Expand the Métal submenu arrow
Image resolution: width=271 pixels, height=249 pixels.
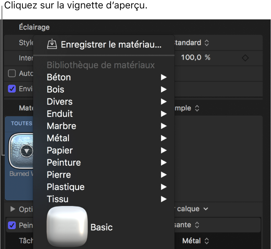click(x=164, y=139)
